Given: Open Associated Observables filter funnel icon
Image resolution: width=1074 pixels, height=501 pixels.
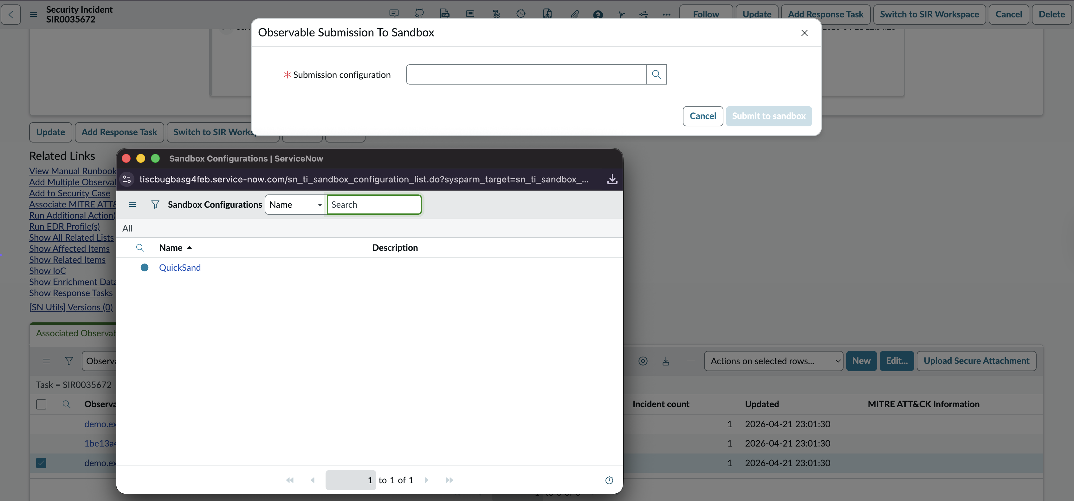Looking at the screenshot, I should tap(69, 361).
